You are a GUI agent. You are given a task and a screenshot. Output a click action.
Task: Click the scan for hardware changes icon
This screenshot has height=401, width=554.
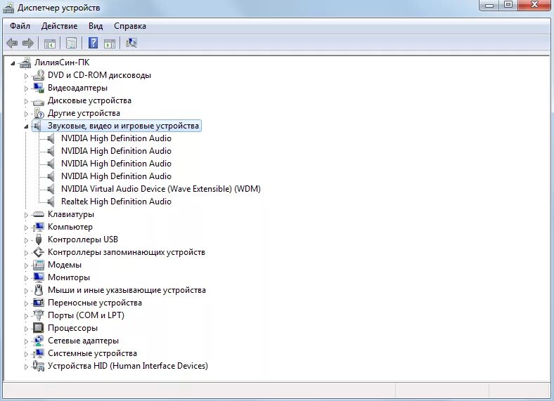131,43
